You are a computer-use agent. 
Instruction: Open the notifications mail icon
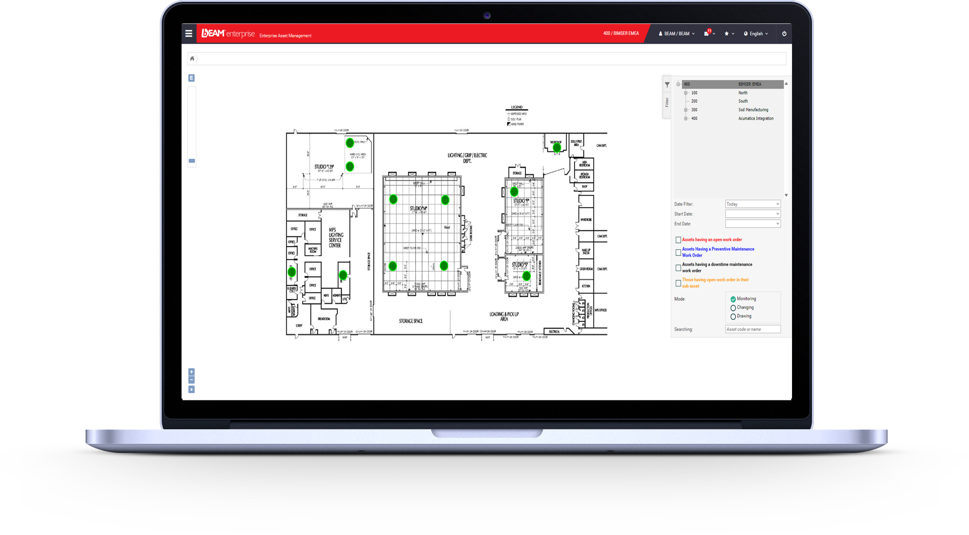point(706,34)
